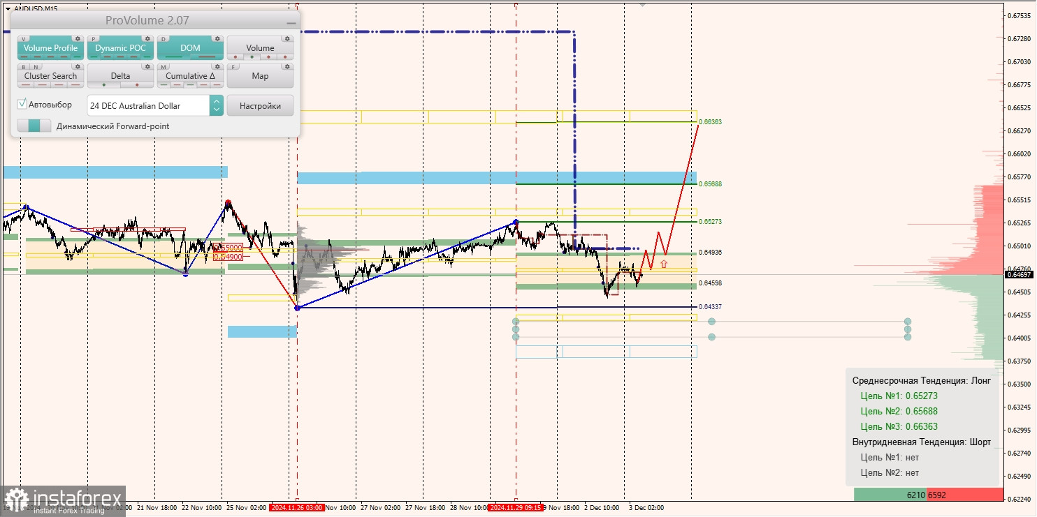This screenshot has width=1037, height=517.
Task: Enable the Cumulative Δ module
Action: (x=190, y=75)
